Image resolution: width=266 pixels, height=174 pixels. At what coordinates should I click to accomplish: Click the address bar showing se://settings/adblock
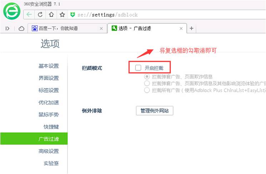161,15
